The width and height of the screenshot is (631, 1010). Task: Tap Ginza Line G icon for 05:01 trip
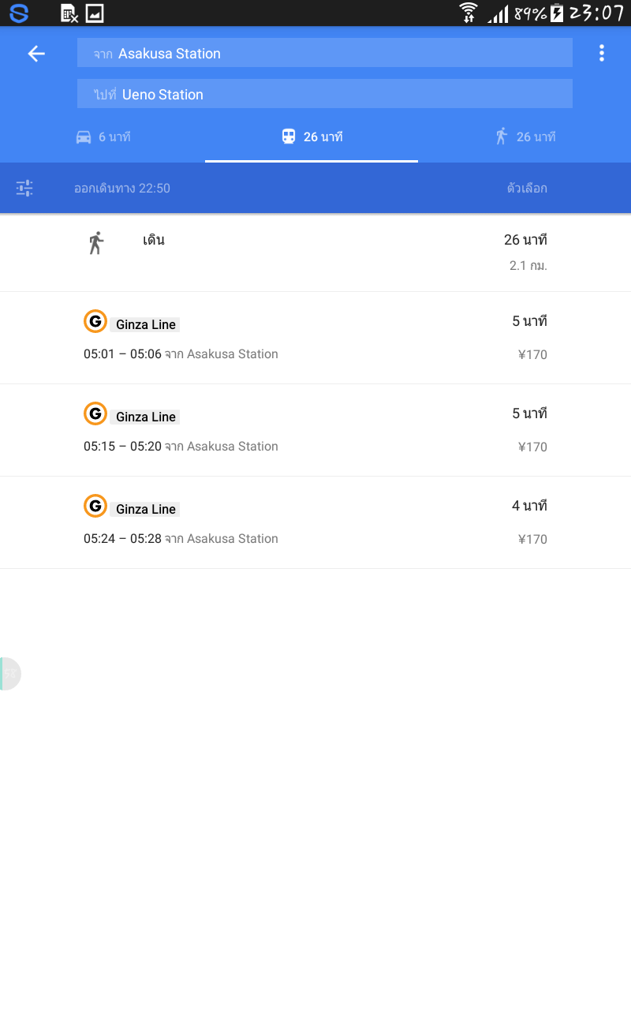95,321
